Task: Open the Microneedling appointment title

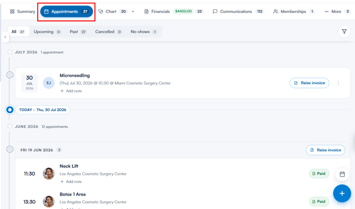Action: (75, 76)
